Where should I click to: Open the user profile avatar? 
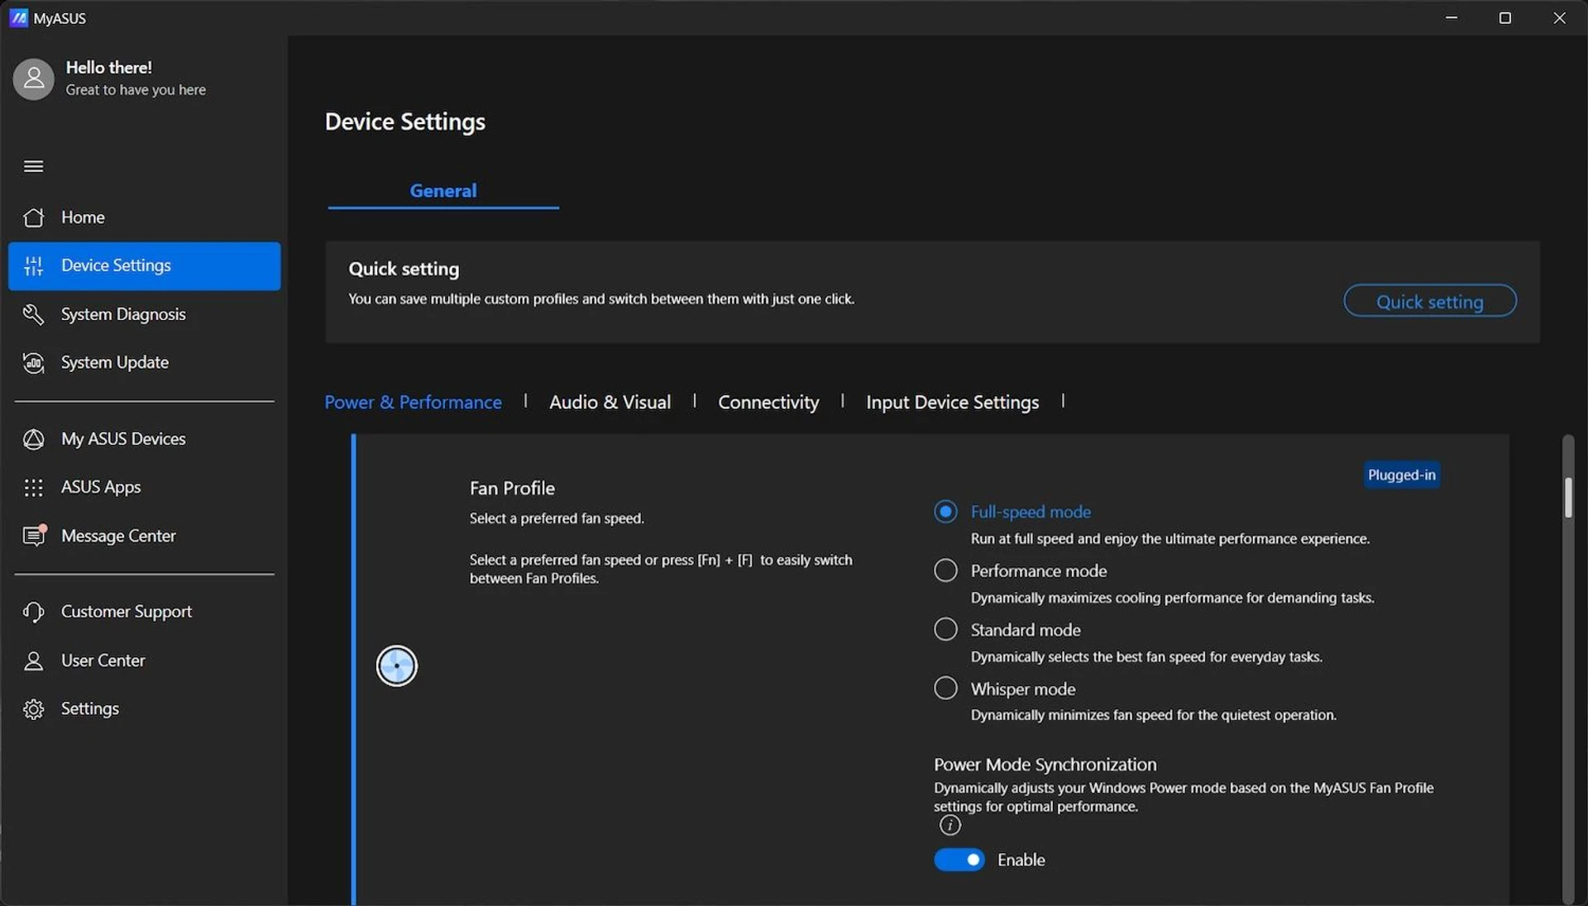click(x=33, y=79)
